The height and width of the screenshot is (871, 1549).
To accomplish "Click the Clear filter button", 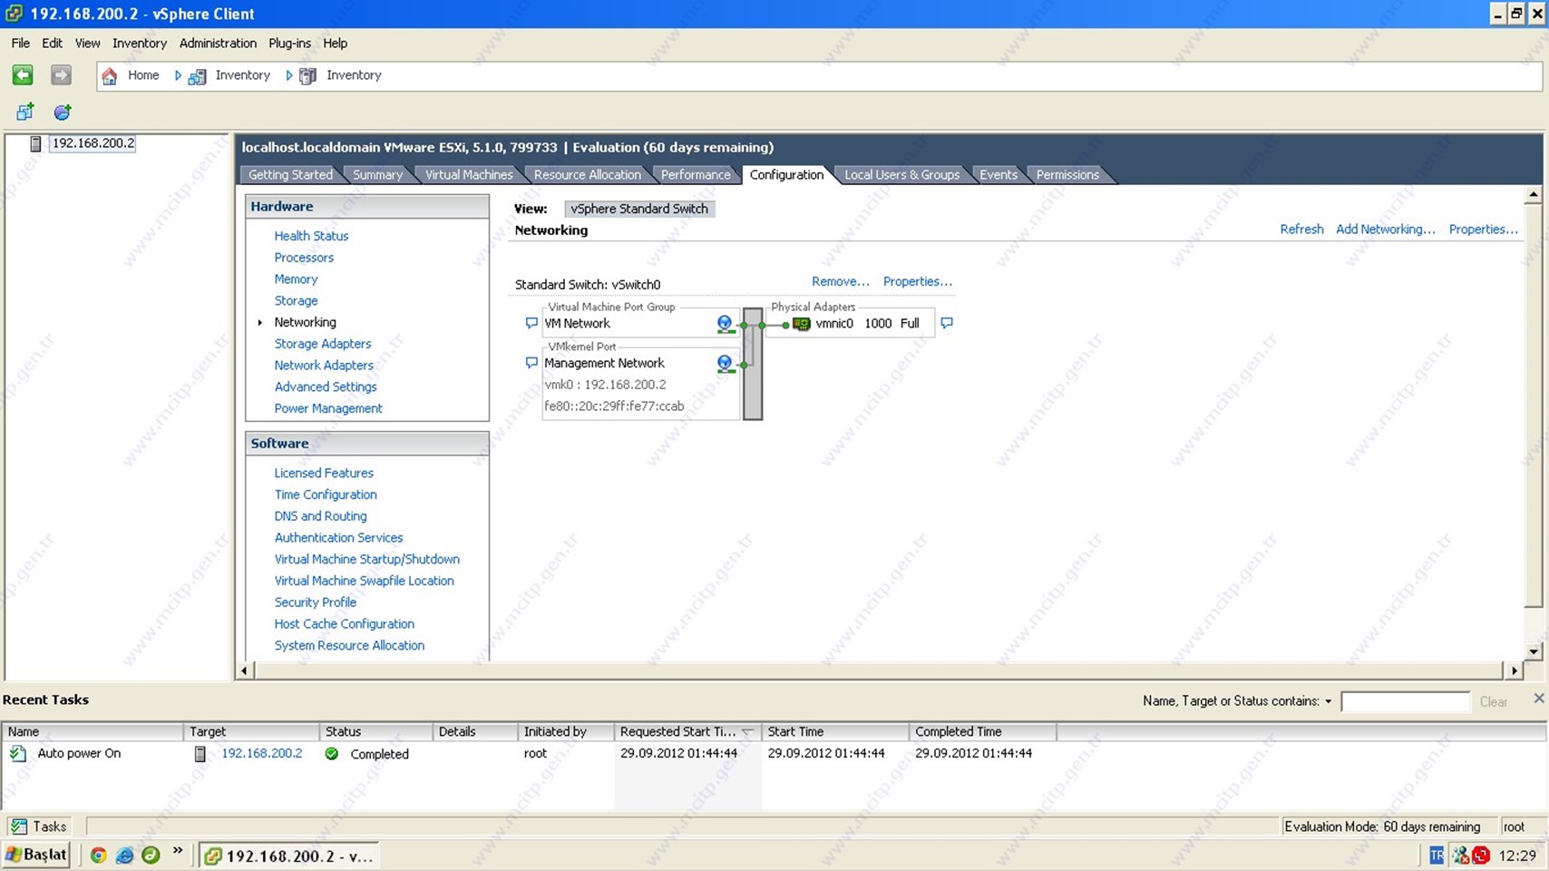I will tap(1493, 701).
